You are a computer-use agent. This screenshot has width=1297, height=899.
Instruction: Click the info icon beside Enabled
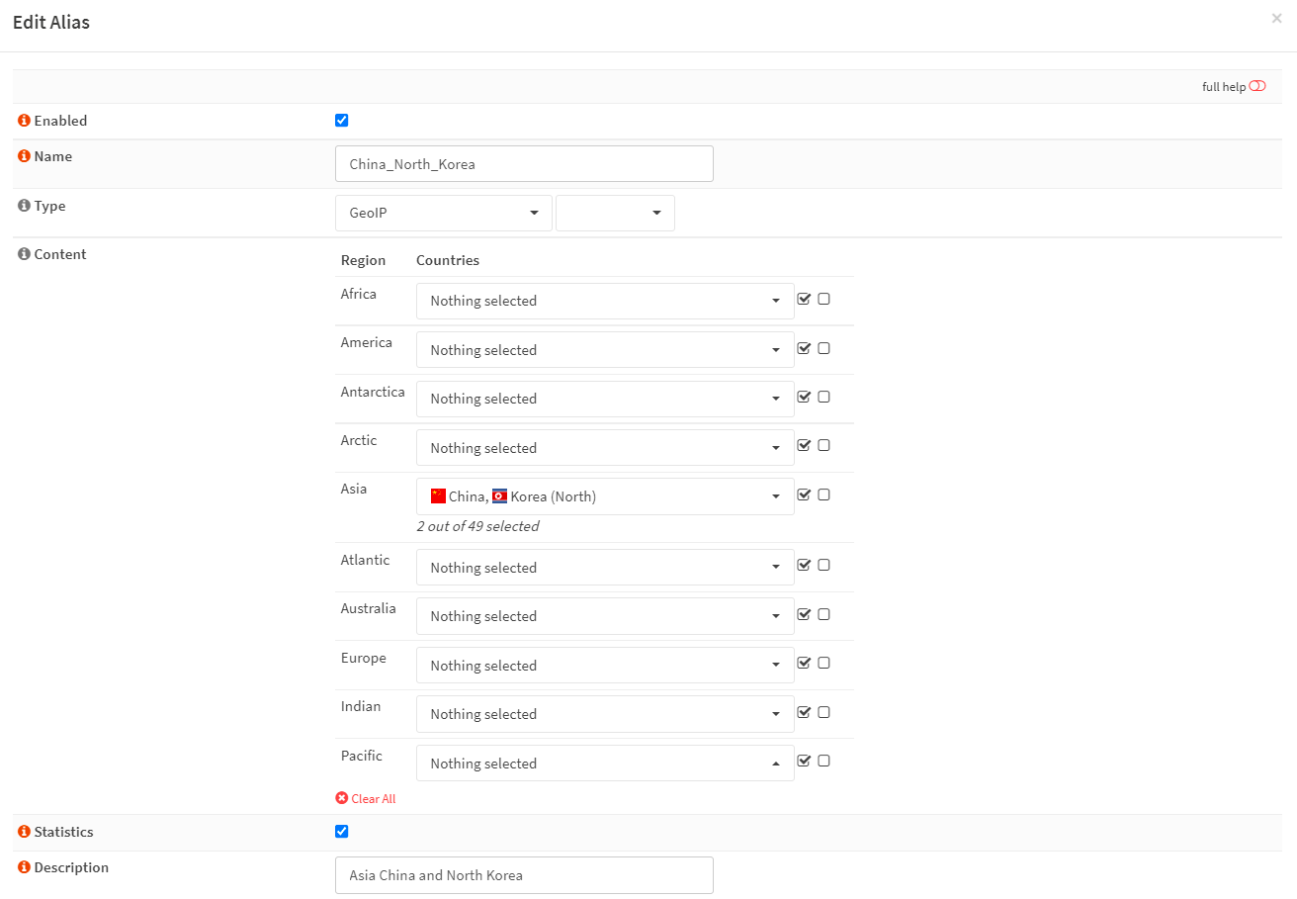pyautogui.click(x=24, y=121)
